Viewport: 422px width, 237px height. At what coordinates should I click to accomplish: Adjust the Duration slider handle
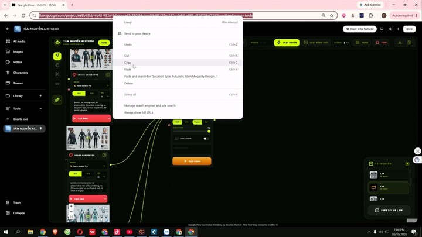pyautogui.click(x=209, y=132)
